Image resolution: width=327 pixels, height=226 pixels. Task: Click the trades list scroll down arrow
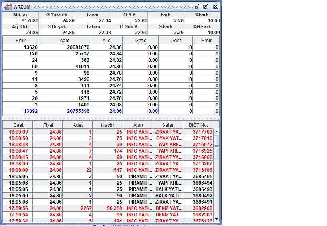click(x=216, y=219)
